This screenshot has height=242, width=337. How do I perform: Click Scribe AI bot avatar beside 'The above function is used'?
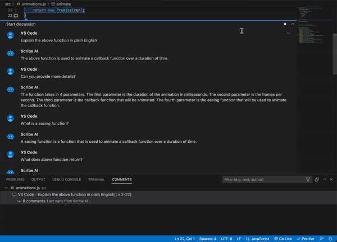pyautogui.click(x=11, y=53)
